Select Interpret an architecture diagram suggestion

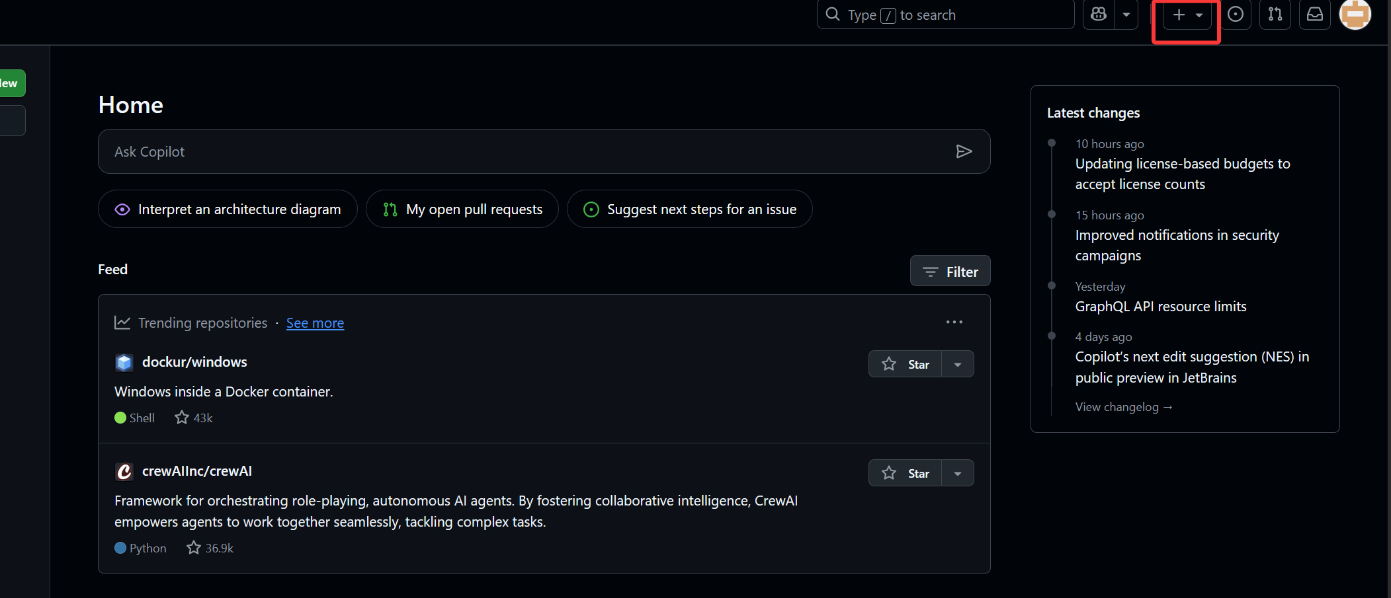pos(228,209)
